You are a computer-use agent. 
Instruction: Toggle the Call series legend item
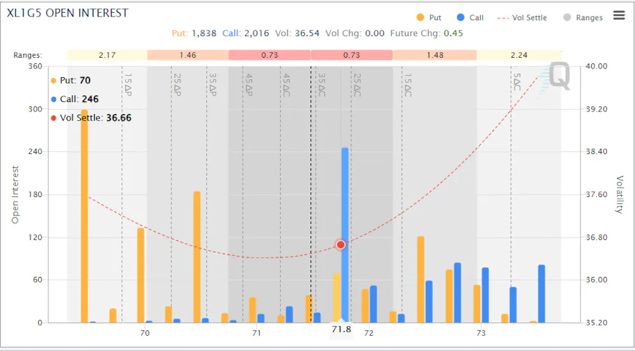coord(470,17)
